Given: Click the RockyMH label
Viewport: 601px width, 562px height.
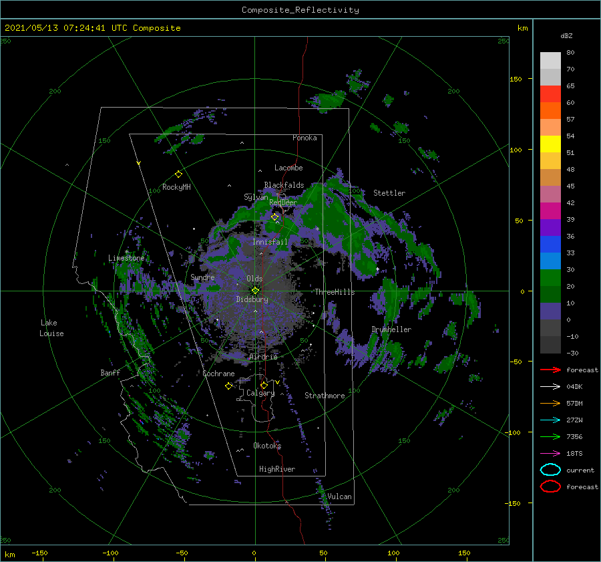Looking at the screenshot, I should (x=176, y=187).
